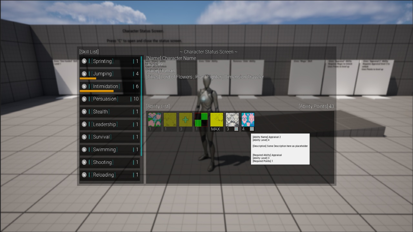This screenshot has height=232, width=413.
Task: Click the Jumping level value 4
Action: tap(137, 74)
